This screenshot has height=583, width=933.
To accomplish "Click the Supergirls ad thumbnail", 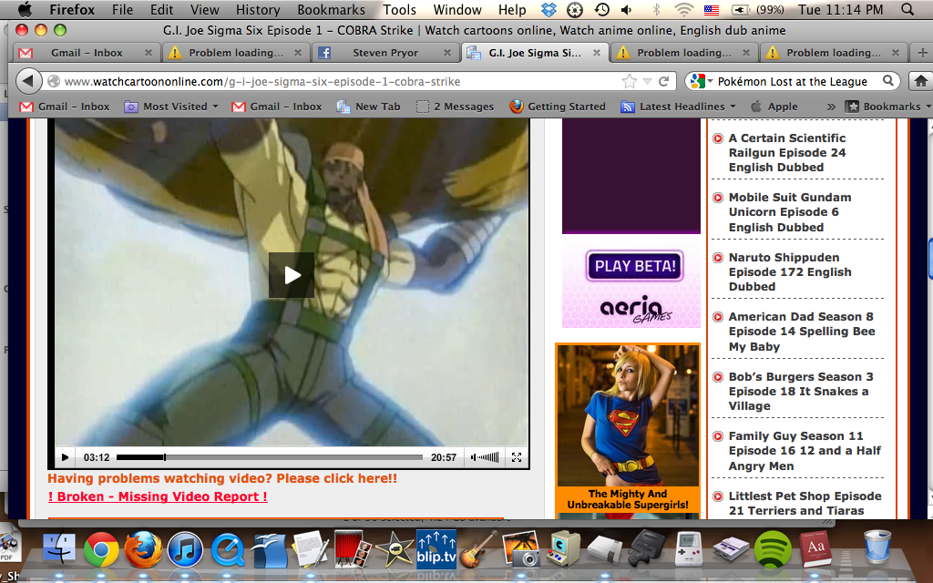I will (627, 415).
